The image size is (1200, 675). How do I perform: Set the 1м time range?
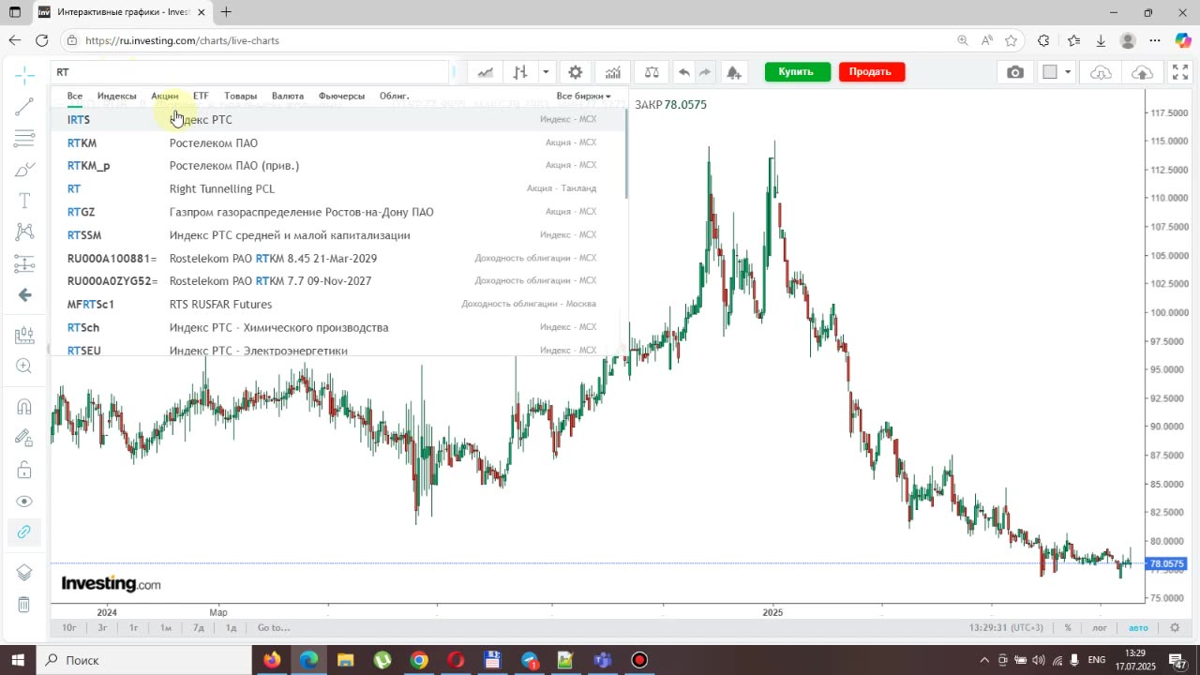165,627
